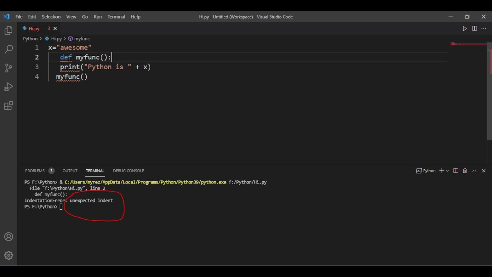Open the Go menu
Screen dimensions: 492x277
pos(85,17)
